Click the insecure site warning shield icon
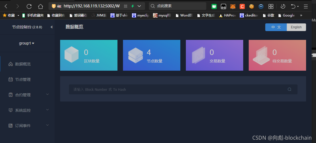Screen dimensions: 316x143 click(x=53, y=6)
